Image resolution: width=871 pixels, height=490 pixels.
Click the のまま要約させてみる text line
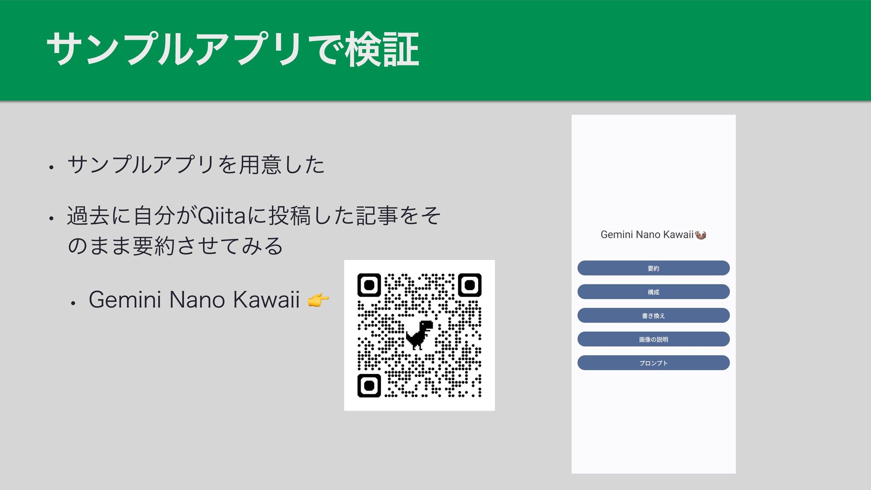coord(175,246)
